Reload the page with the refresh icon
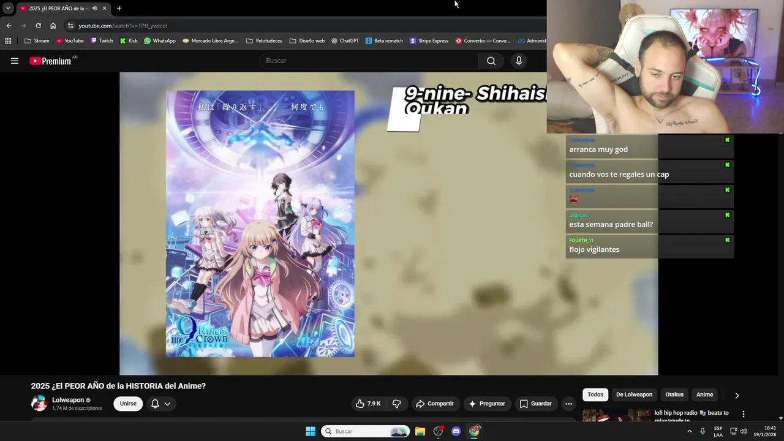The image size is (784, 441). pos(38,26)
